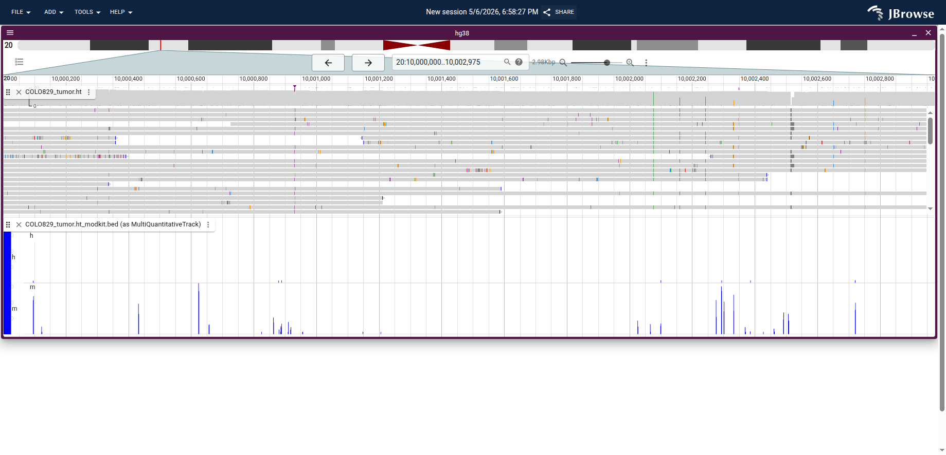Click the COLO829_tumor.ht track label

point(53,92)
